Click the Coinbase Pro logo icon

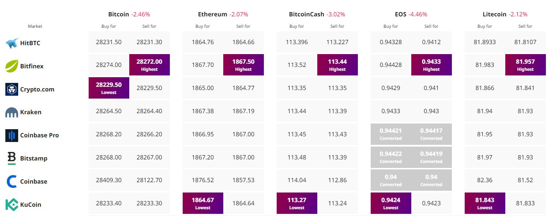point(12,136)
